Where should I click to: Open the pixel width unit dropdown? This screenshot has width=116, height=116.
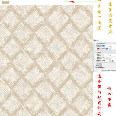pos(112,46)
